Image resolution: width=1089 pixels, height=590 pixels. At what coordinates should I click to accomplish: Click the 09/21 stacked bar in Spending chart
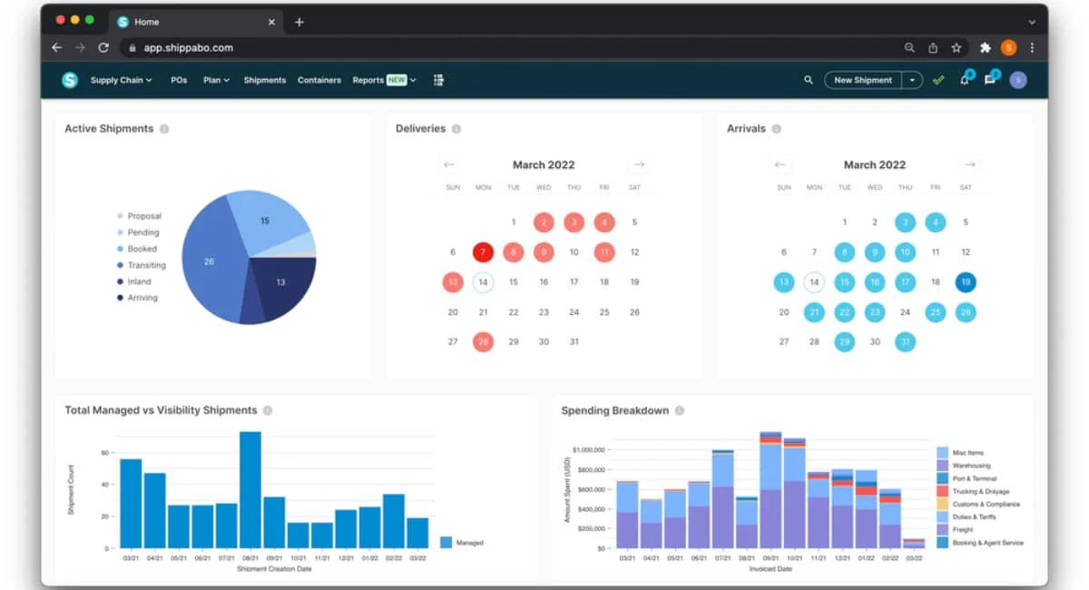coord(770,490)
